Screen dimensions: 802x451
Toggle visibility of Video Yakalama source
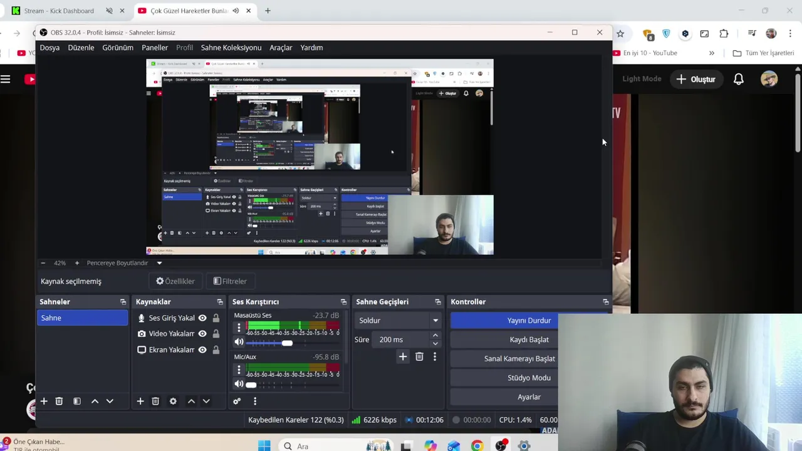point(202,334)
